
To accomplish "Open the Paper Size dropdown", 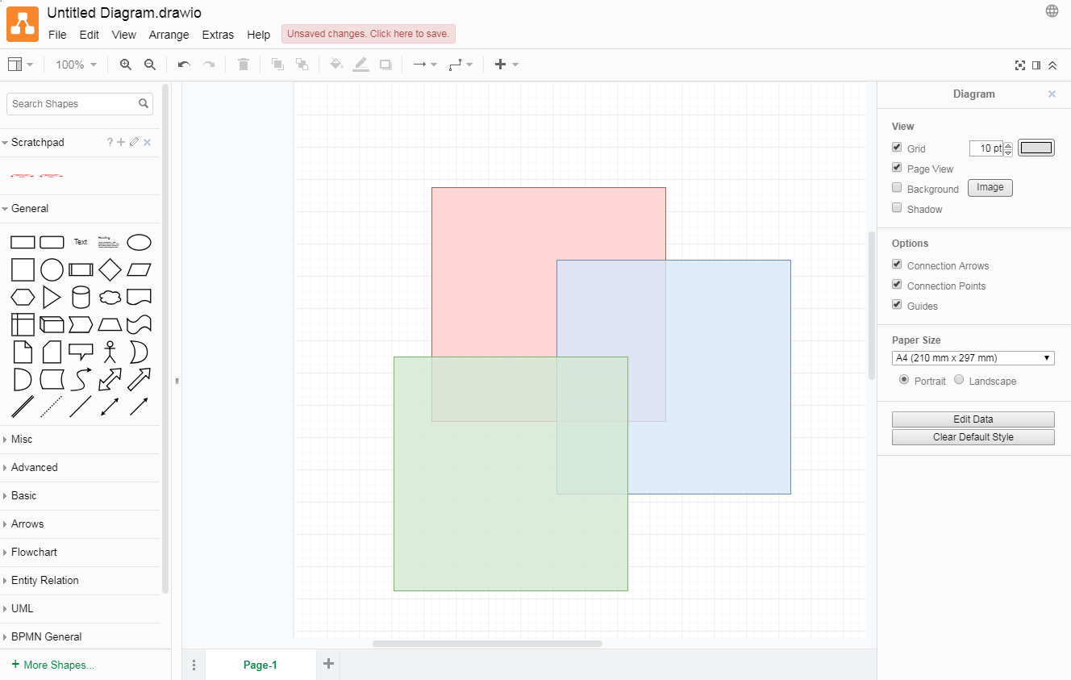I will click(x=973, y=357).
